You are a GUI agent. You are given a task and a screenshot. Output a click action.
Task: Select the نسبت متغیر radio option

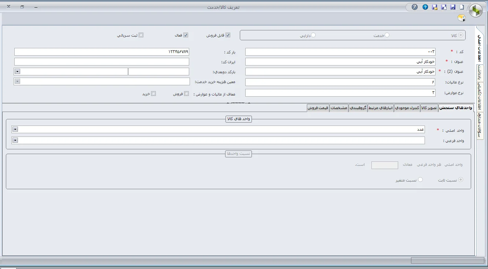click(x=420, y=180)
